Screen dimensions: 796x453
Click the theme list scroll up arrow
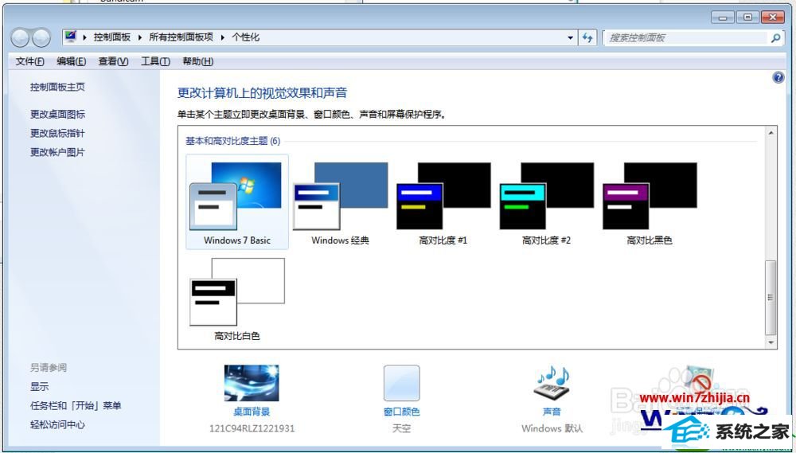tap(771, 133)
